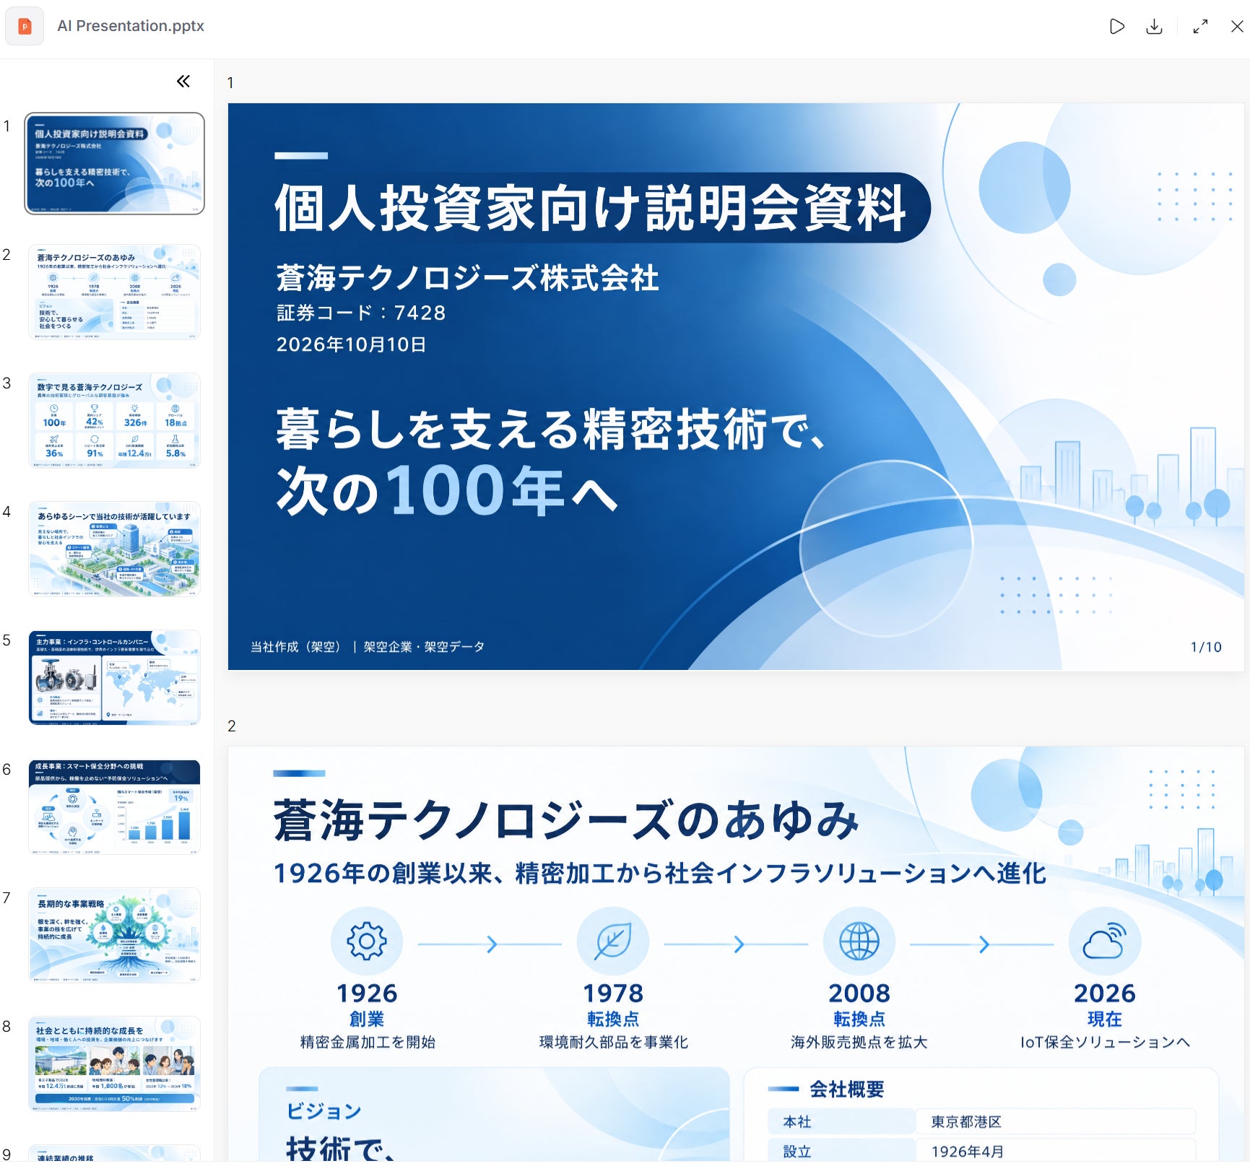
Task: Click the company name 蒼海テクノロジーズ株式会社
Action: click(467, 278)
